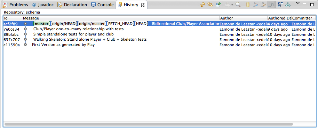318x128 pixels.
Task: Filter to changes in parent folder
Action: point(263,5)
